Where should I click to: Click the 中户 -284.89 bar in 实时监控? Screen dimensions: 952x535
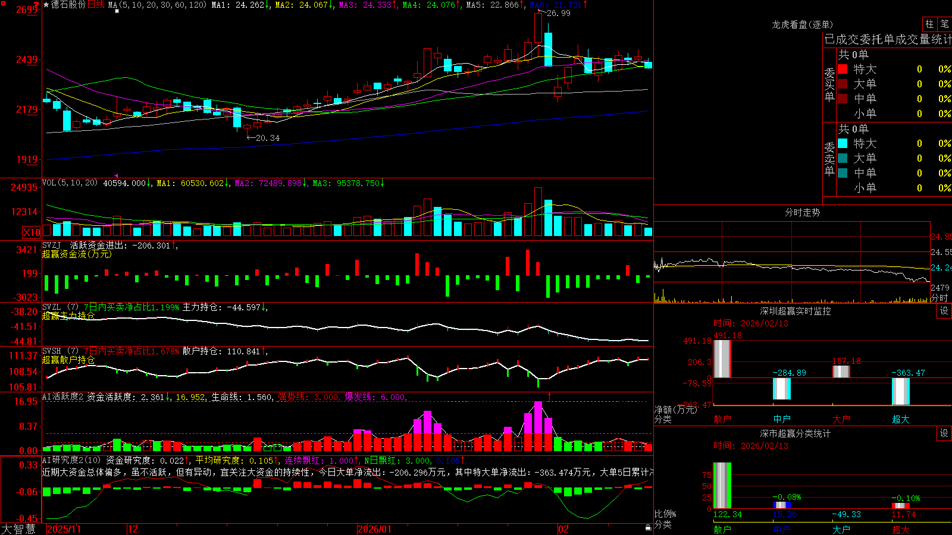(x=781, y=389)
